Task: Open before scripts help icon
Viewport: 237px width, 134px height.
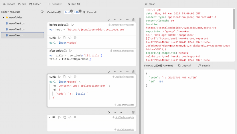Action: click(67, 25)
